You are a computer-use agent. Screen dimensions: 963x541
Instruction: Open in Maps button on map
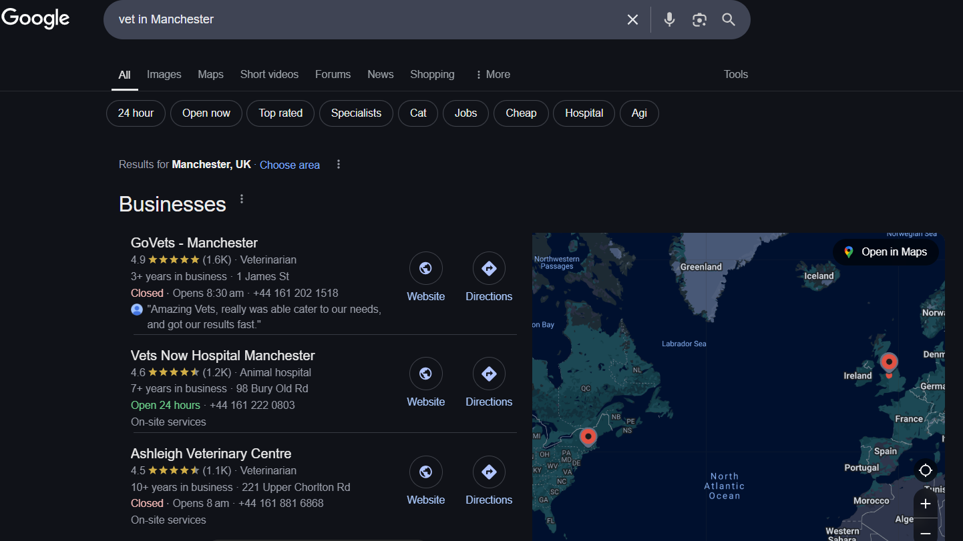pos(886,252)
